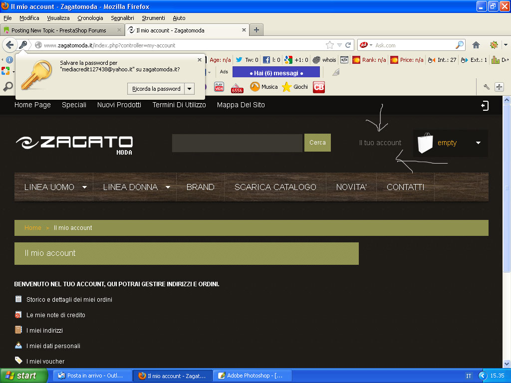The image size is (511, 383).
Task: Expand LINEA DONNA menu arrow
Action: [x=168, y=188]
